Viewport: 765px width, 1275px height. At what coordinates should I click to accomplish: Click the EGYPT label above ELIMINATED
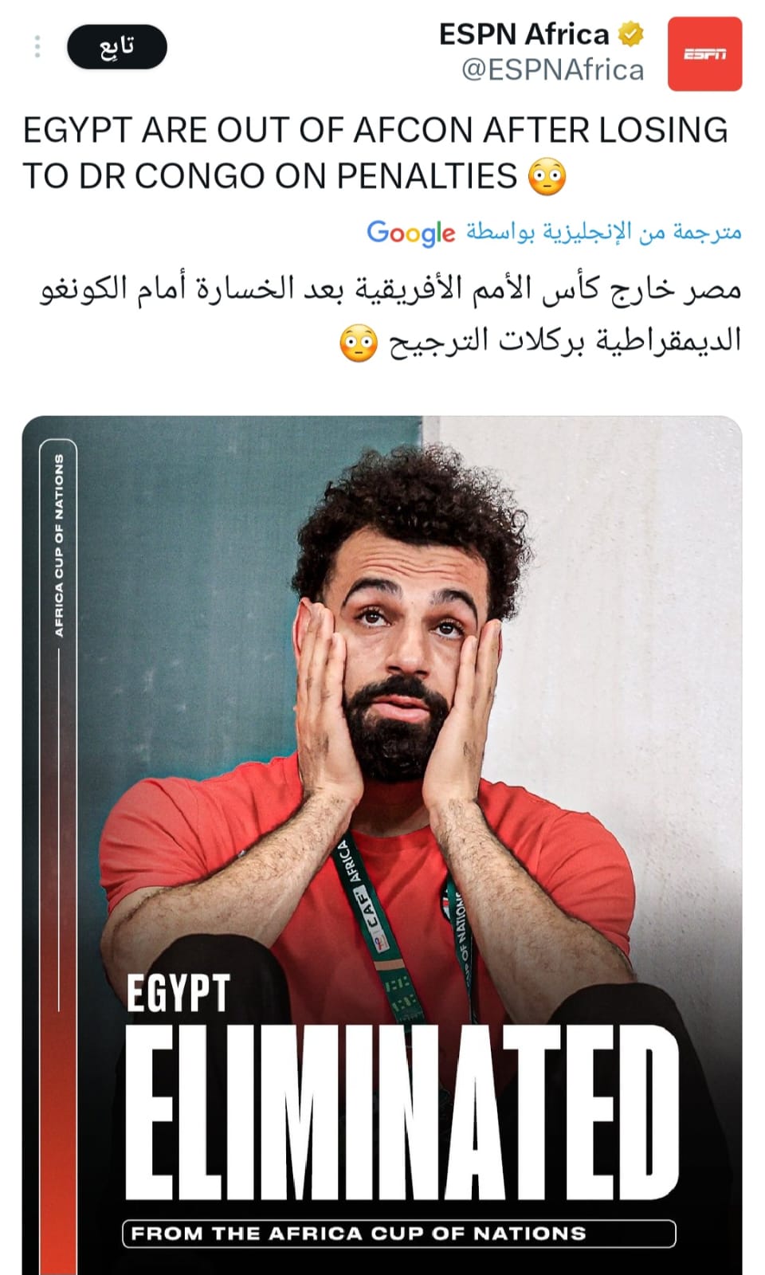178,993
